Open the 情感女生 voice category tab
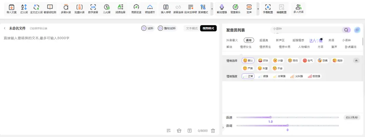 click(246, 47)
